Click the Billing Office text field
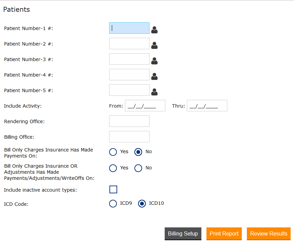This screenshot has width=294, height=250. click(x=129, y=137)
